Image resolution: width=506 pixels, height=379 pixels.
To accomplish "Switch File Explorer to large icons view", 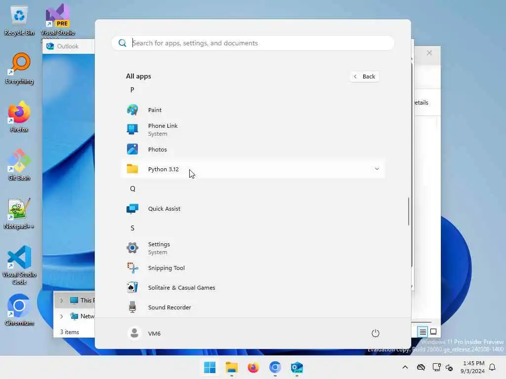I will (x=433, y=332).
